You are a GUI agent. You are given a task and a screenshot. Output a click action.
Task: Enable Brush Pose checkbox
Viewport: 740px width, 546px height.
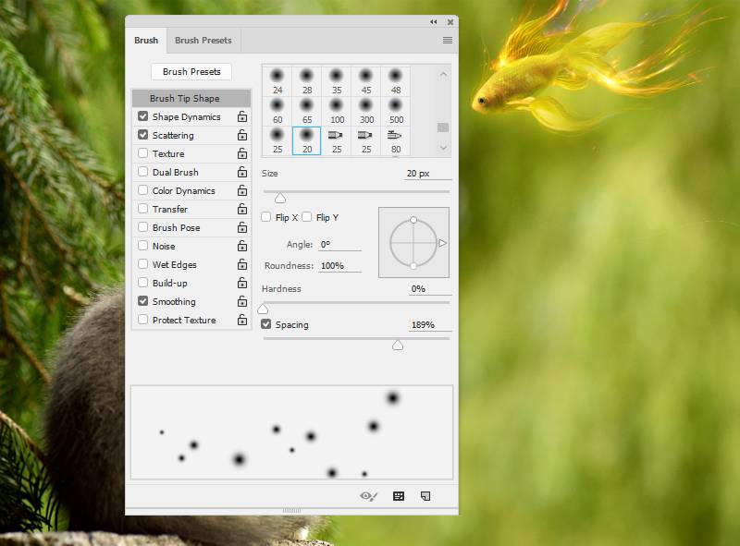click(143, 226)
